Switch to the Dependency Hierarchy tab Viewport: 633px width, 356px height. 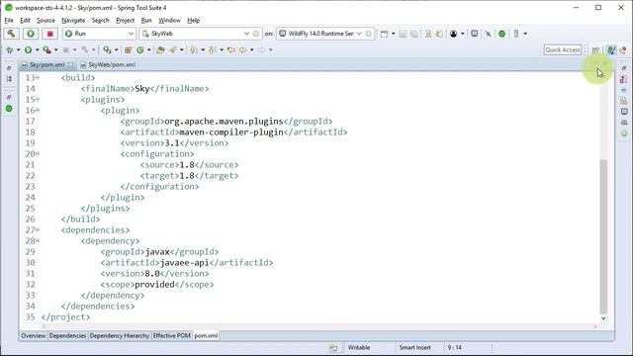(x=120, y=335)
